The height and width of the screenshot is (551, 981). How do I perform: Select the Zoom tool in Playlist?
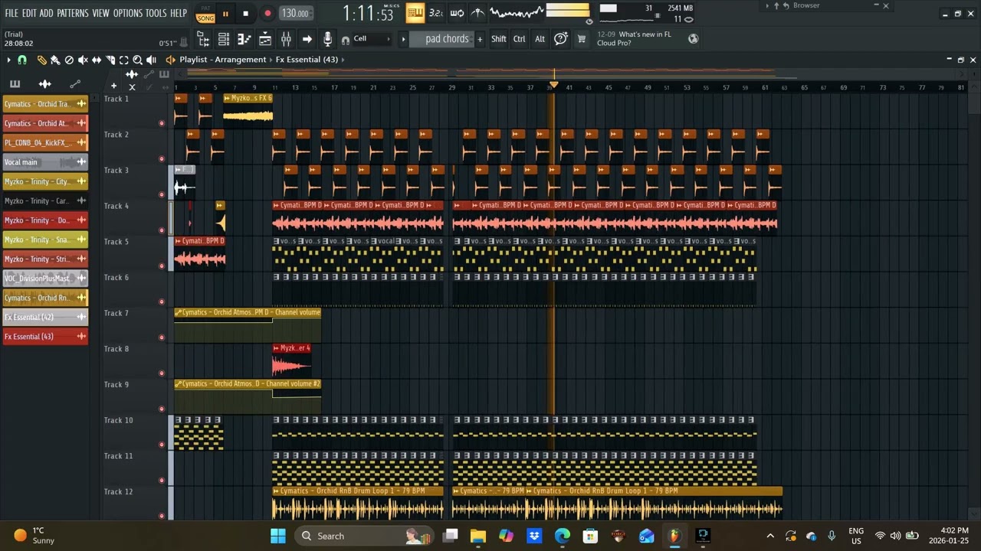point(137,60)
